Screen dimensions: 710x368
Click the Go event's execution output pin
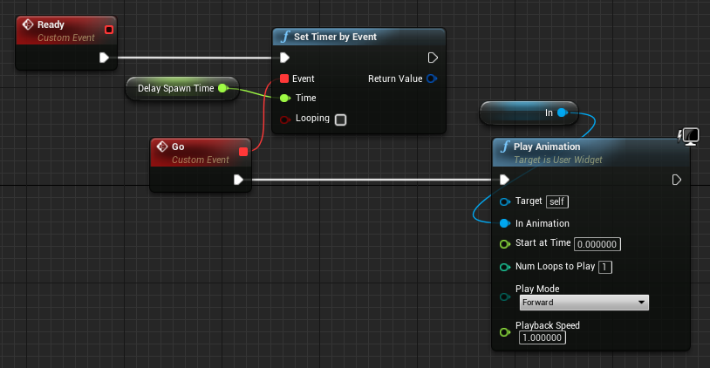tap(238, 180)
